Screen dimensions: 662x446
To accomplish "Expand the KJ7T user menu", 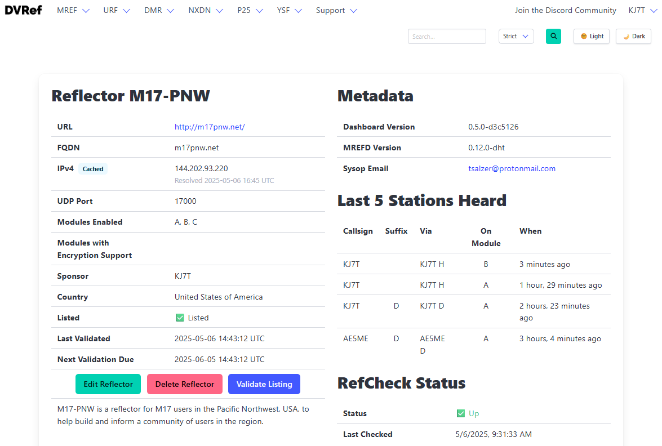I will [x=642, y=11].
